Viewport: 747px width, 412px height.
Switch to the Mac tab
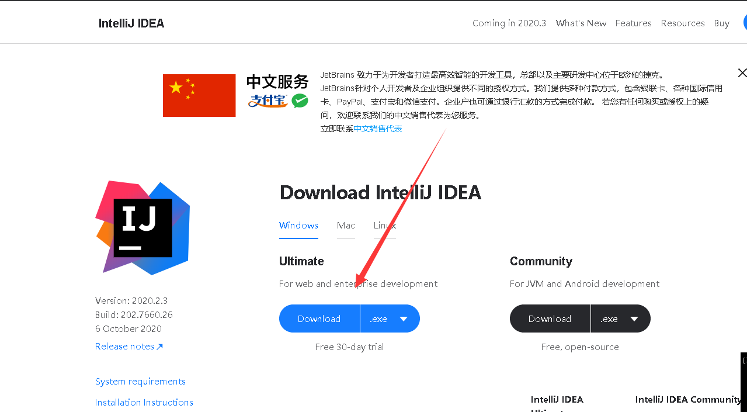(x=346, y=226)
